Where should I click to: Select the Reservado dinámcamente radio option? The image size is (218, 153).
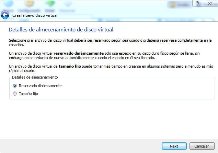pyautogui.click(x=15, y=86)
